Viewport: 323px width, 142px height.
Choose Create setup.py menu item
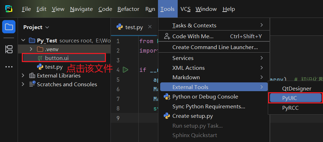tap(214, 116)
